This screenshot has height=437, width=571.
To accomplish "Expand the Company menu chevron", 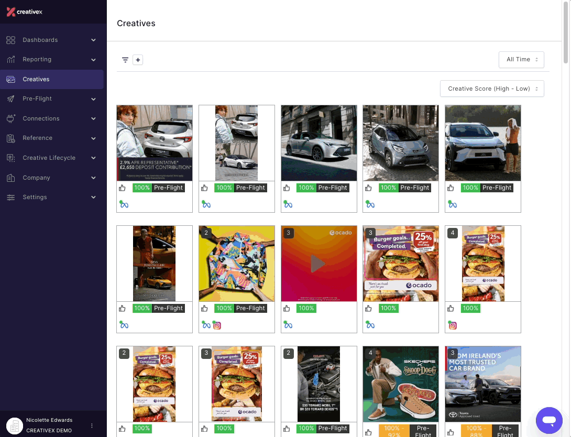I will (94, 178).
